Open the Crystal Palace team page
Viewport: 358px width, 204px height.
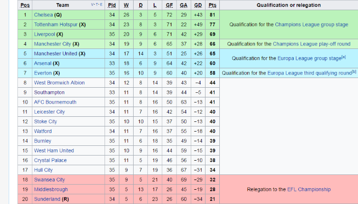pos(50,160)
